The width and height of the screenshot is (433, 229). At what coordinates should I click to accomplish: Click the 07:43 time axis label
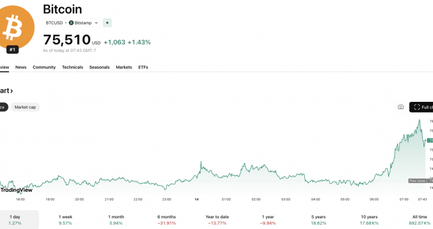coord(422,199)
